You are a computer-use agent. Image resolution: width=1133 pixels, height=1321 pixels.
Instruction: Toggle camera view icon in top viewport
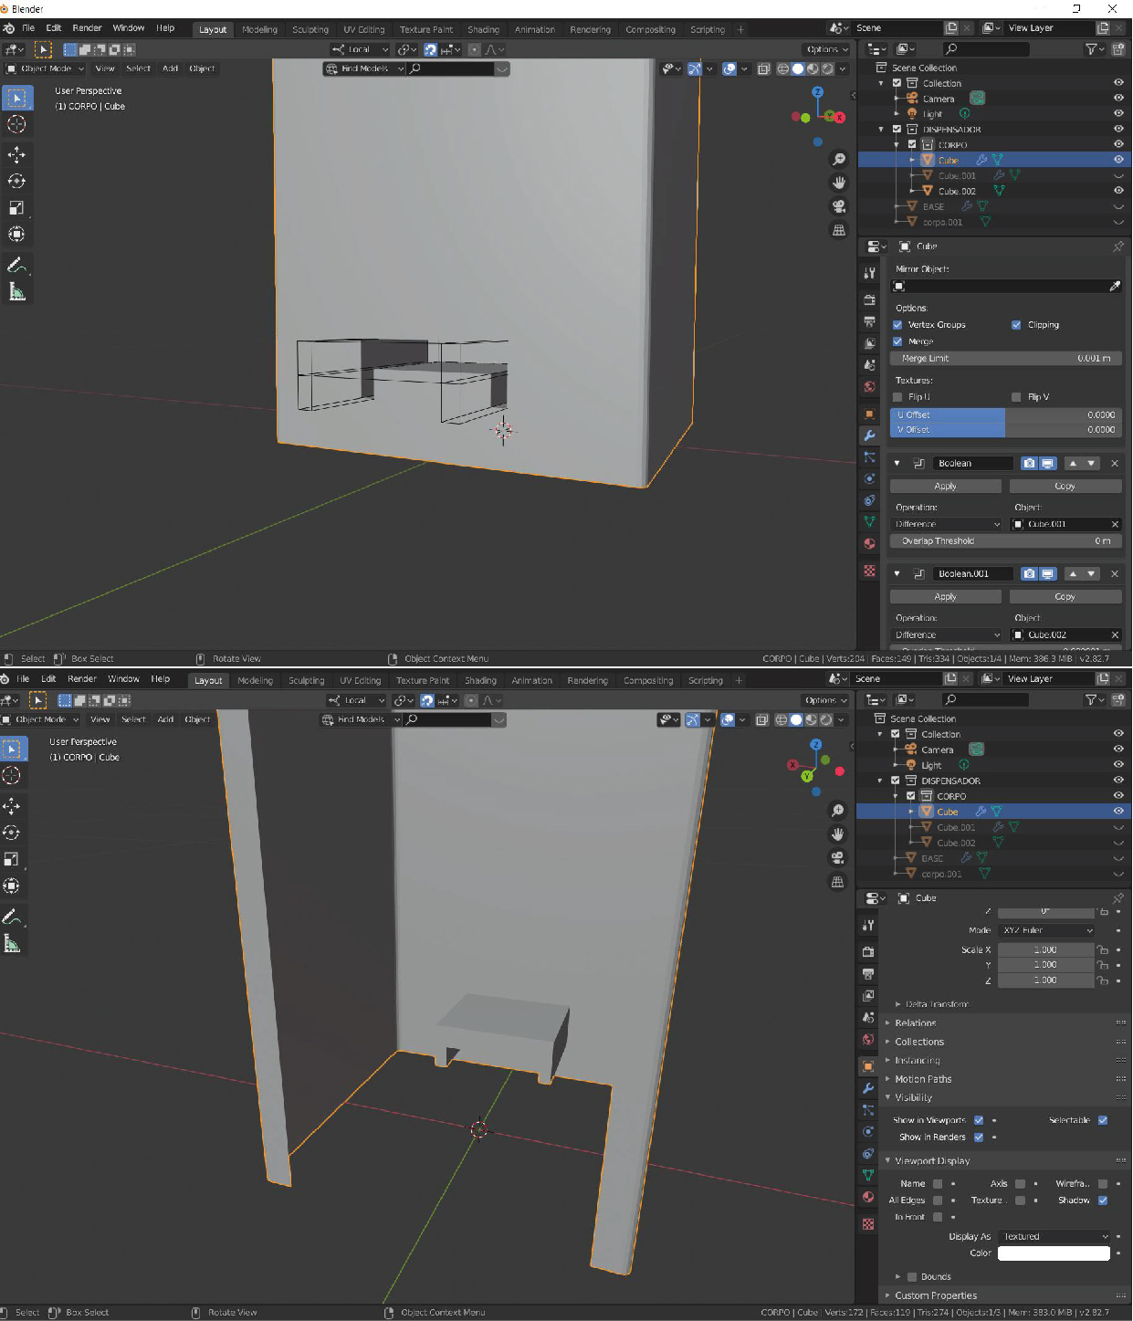pos(839,207)
